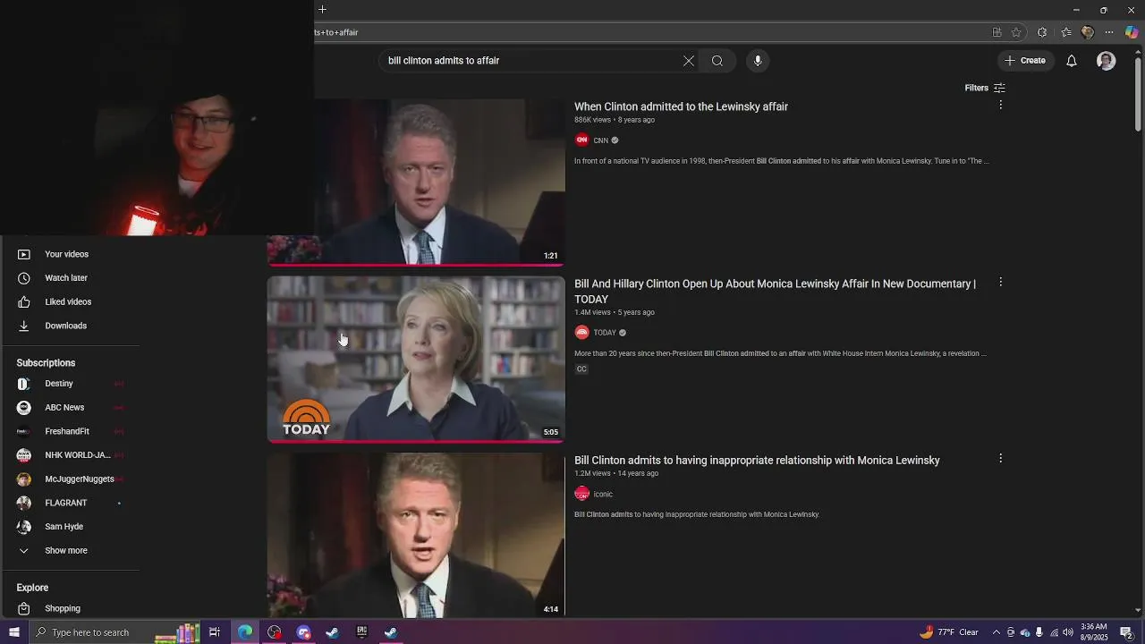1145x644 pixels.
Task: Open the Edge profile picture
Action: (1088, 32)
